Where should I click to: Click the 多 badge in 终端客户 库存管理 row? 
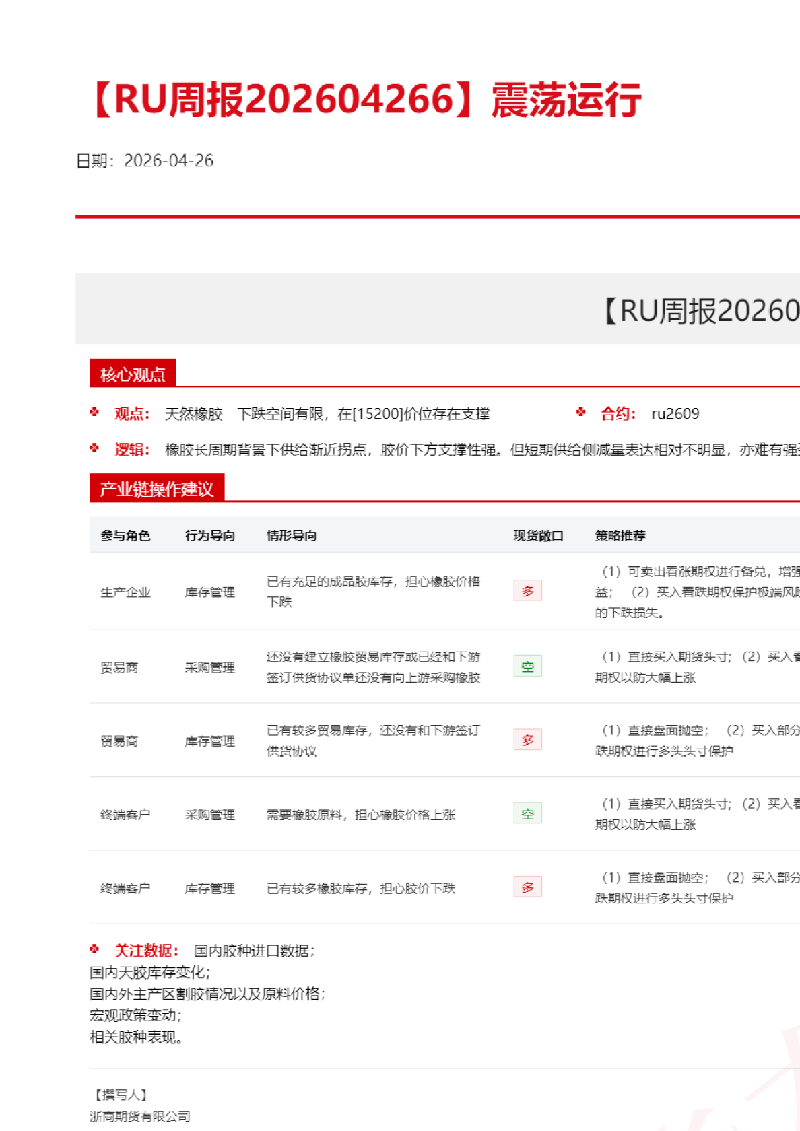click(x=528, y=887)
